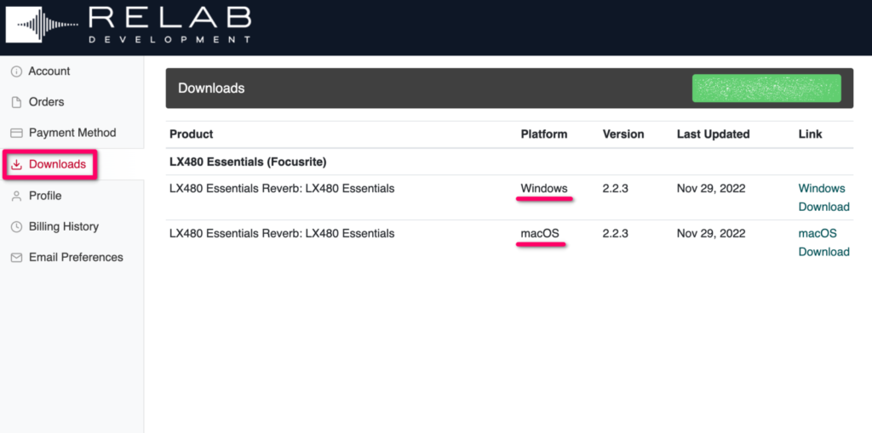Click the Windows platform cell
The width and height of the screenshot is (872, 433).
(x=544, y=189)
